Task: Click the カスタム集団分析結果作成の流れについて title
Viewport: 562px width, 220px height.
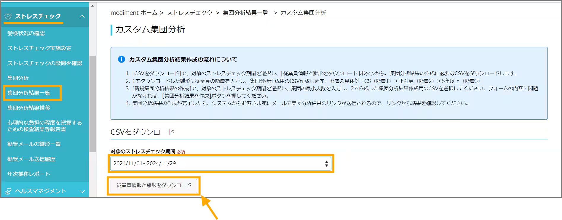Action: coord(183,60)
